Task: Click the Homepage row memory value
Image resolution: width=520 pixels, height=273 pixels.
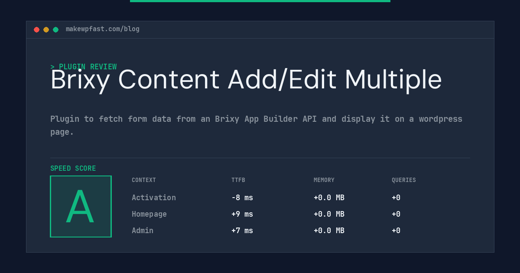Action: [x=329, y=214]
